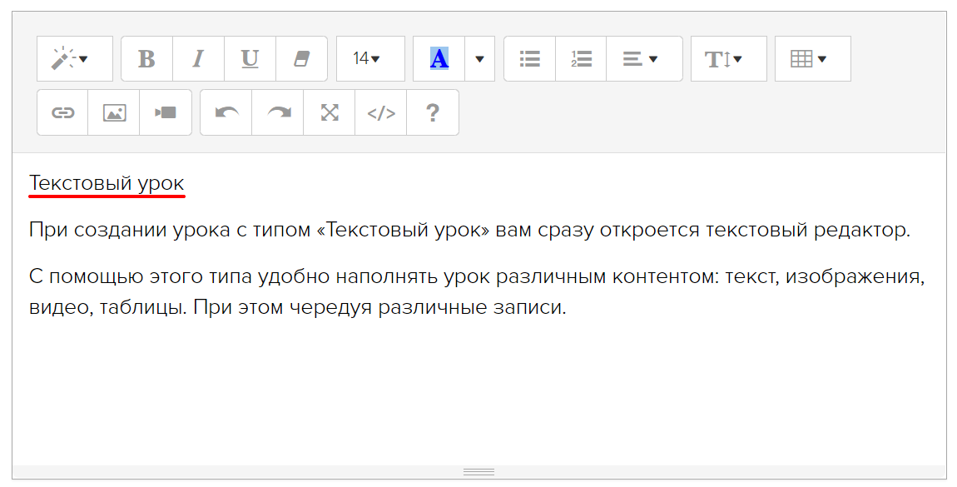Click the editor resize handle bar
This screenshot has height=487, width=957.
point(478,472)
